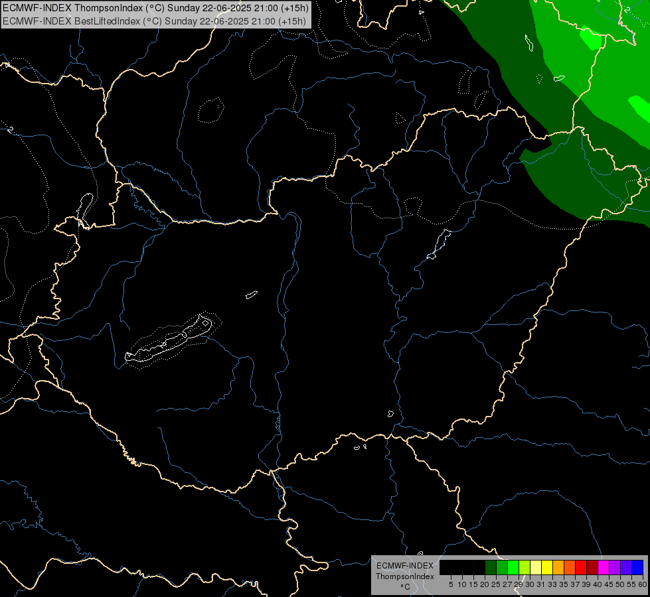The width and height of the screenshot is (650, 597).
Task: Click the pale yellow 30-31 legend swatch
Action: 536,568
